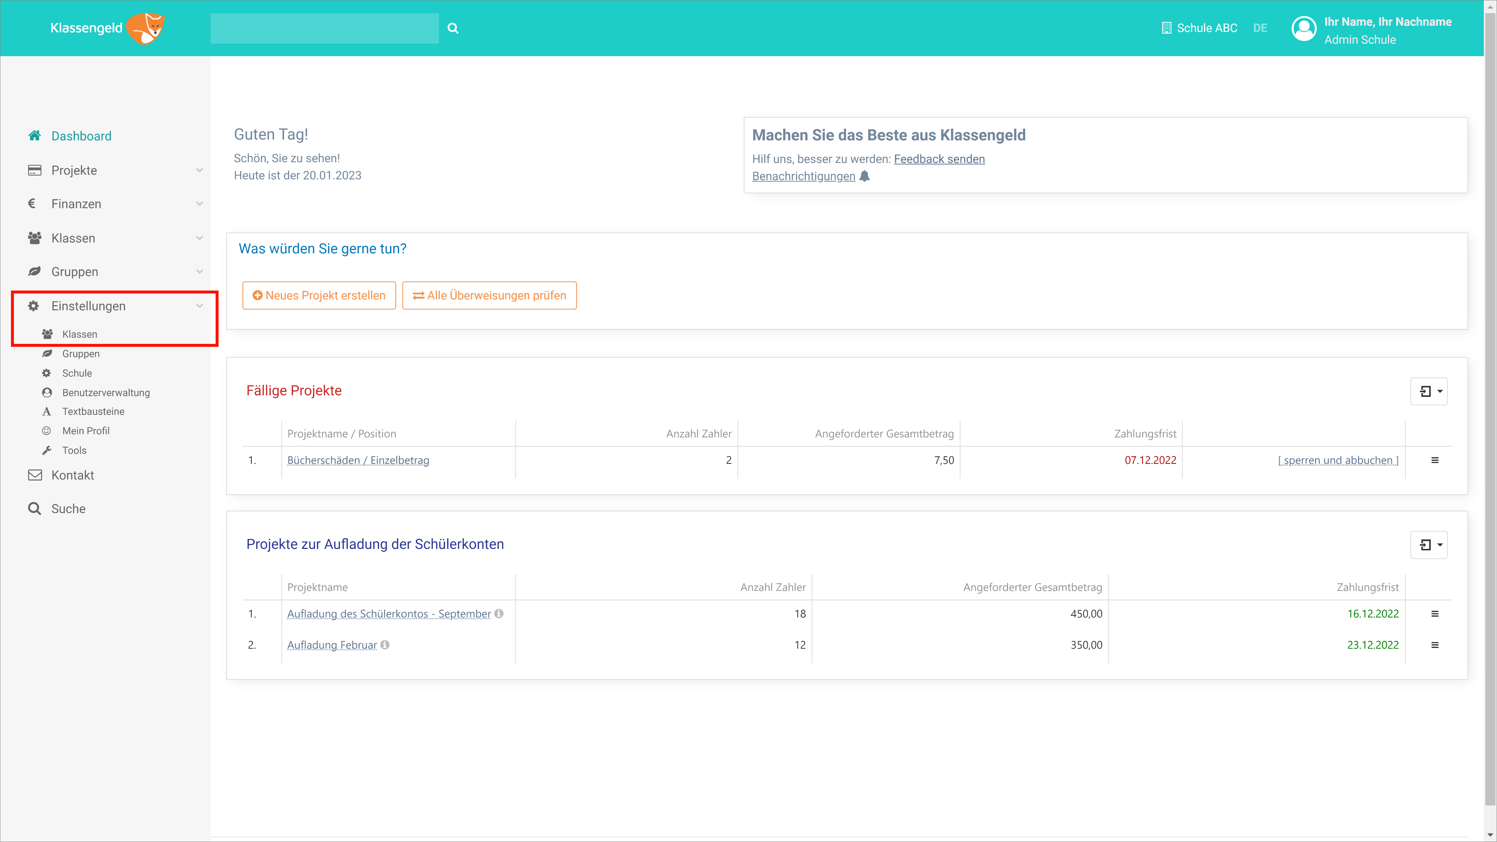This screenshot has width=1497, height=842.
Task: Click the Finanzen euro icon
Action: point(32,204)
